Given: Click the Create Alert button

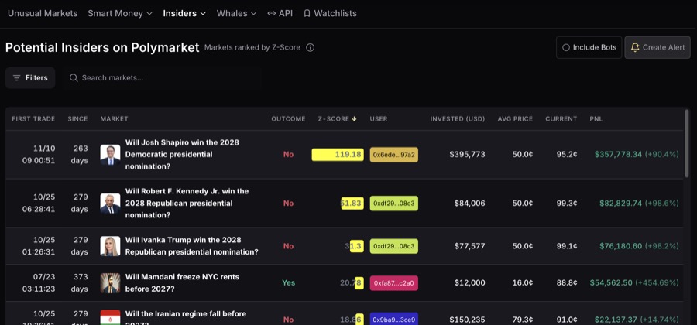Looking at the screenshot, I should [x=658, y=47].
